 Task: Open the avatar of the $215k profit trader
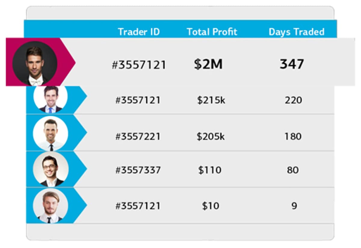pos(51,100)
